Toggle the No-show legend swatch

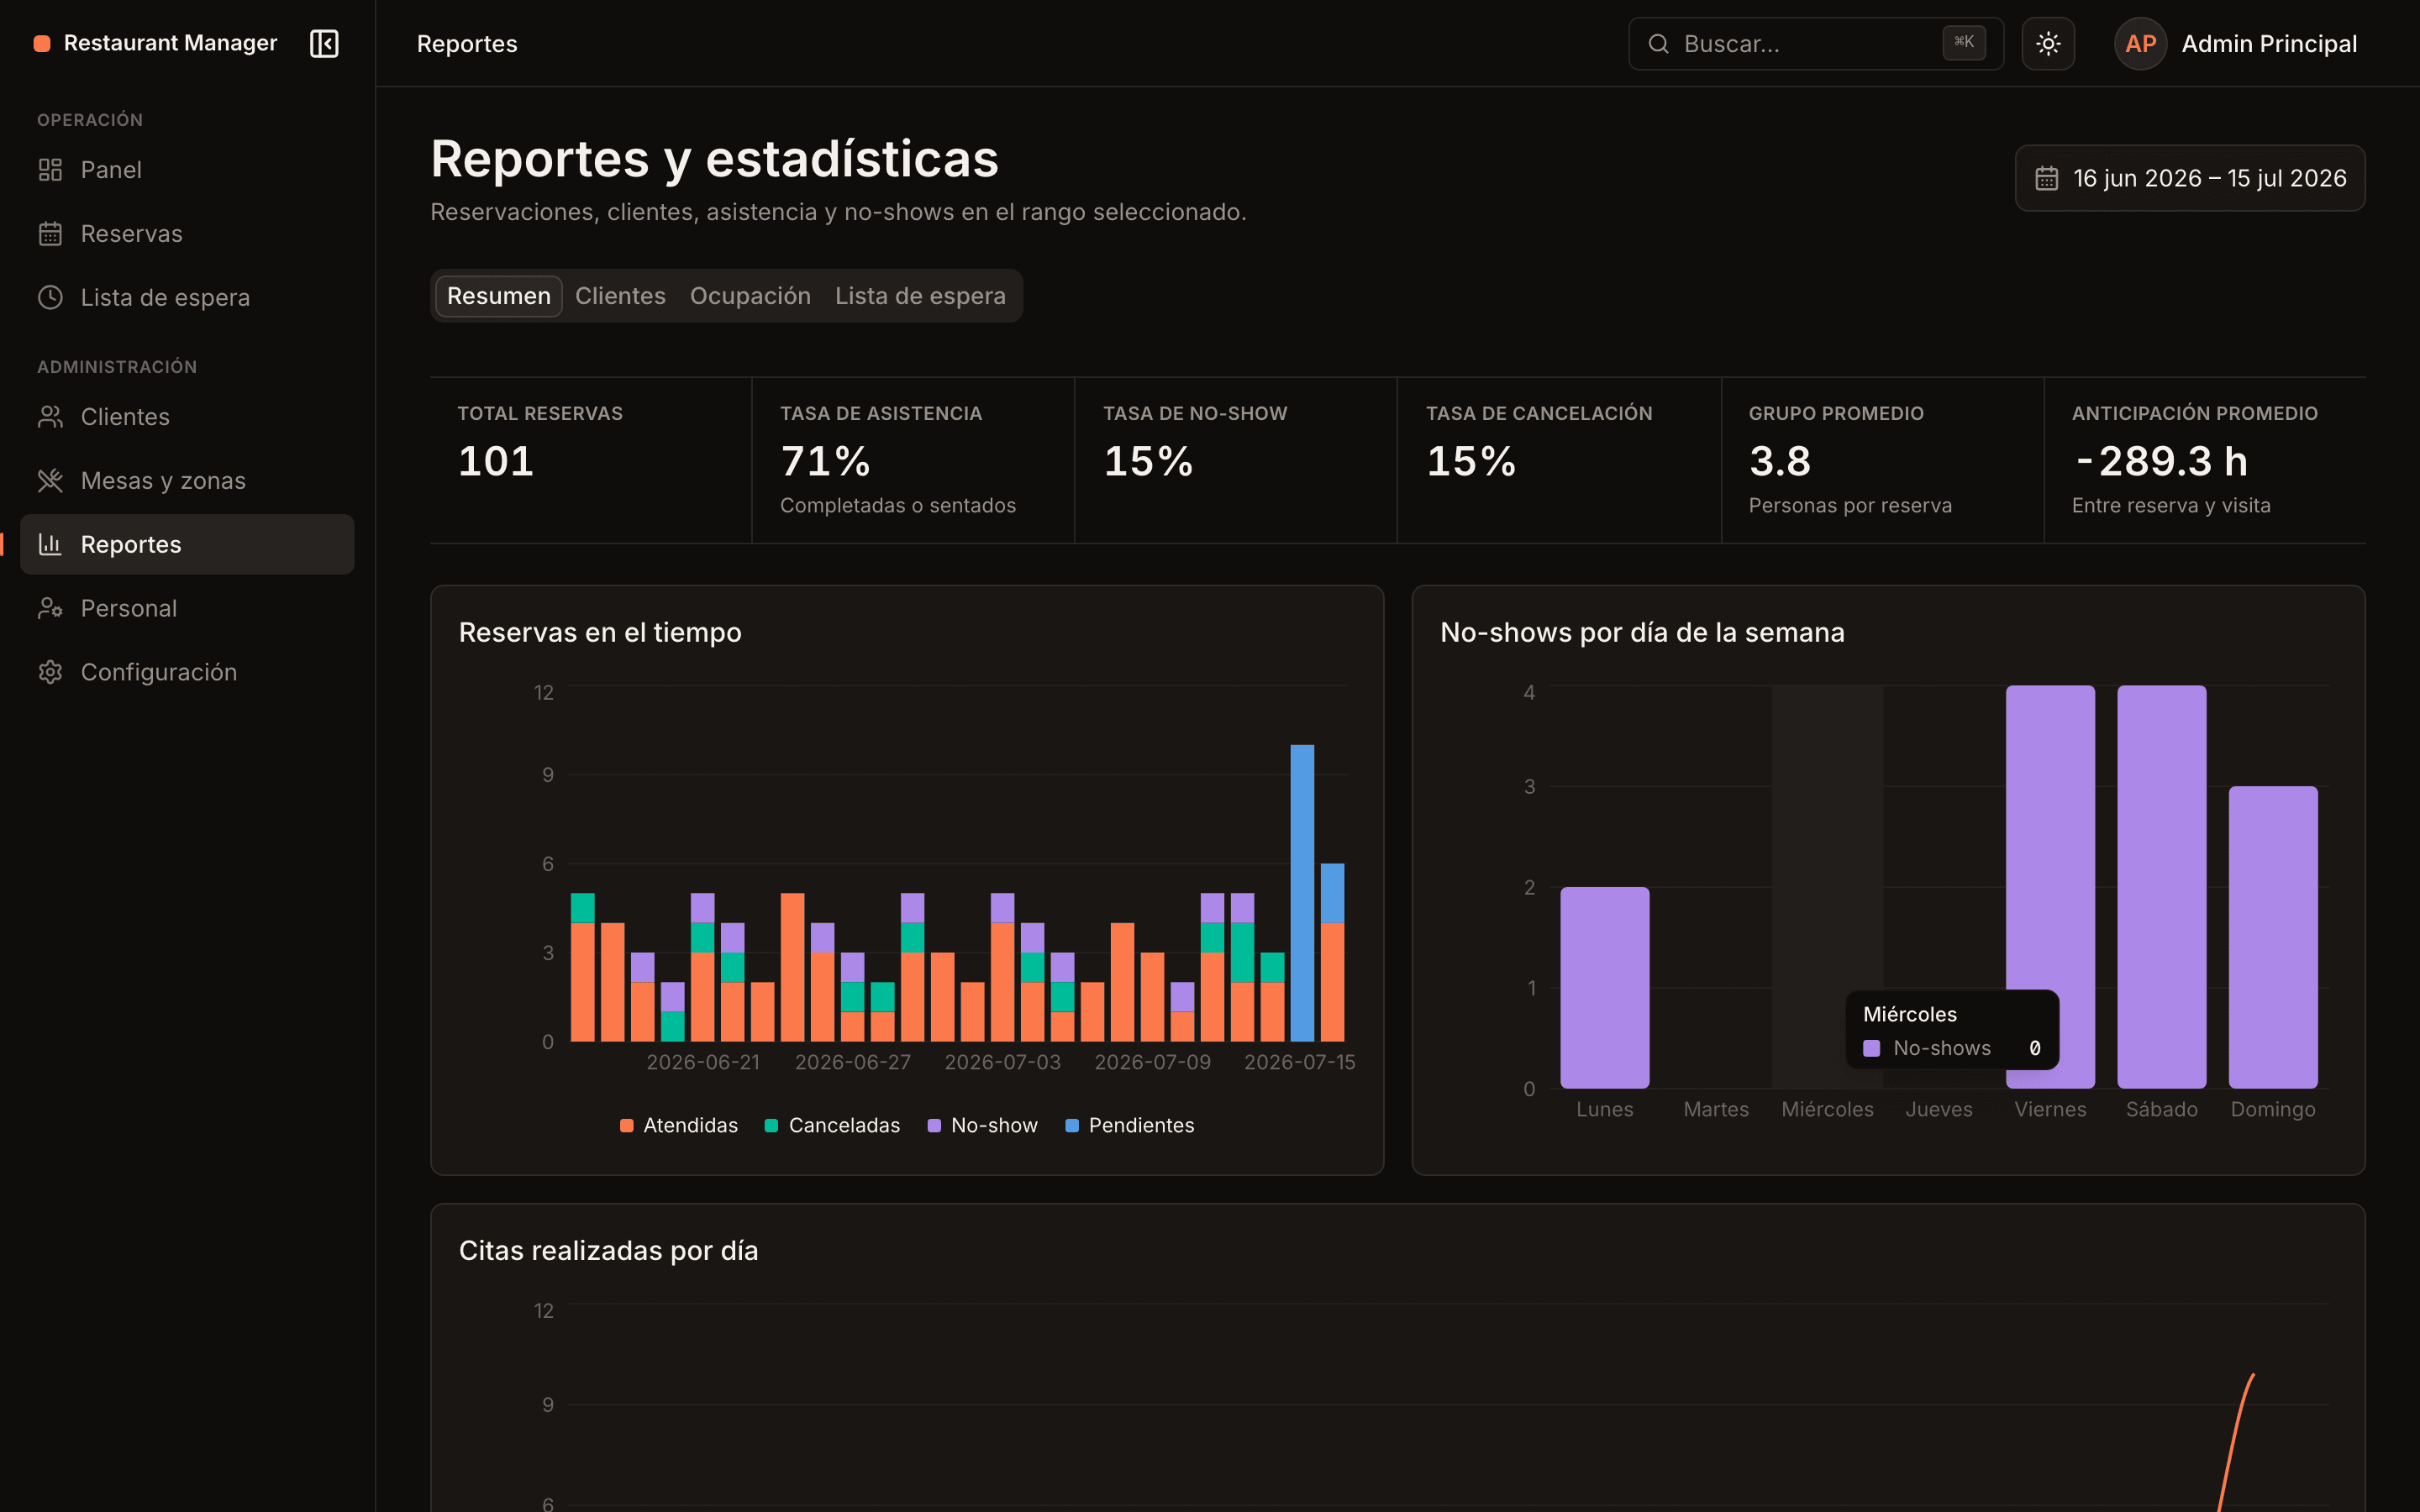tap(934, 1126)
